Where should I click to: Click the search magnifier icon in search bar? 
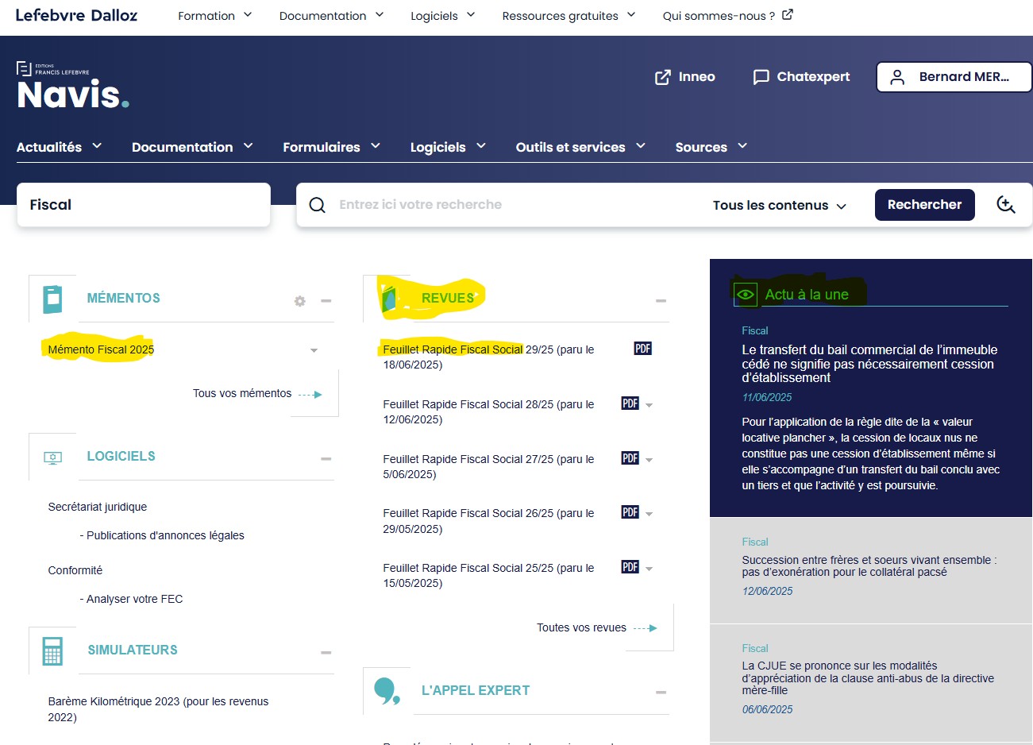317,205
